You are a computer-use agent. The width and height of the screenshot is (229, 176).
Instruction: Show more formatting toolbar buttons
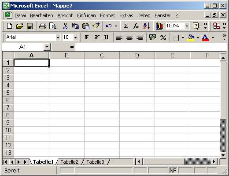pyautogui.click(x=224, y=37)
